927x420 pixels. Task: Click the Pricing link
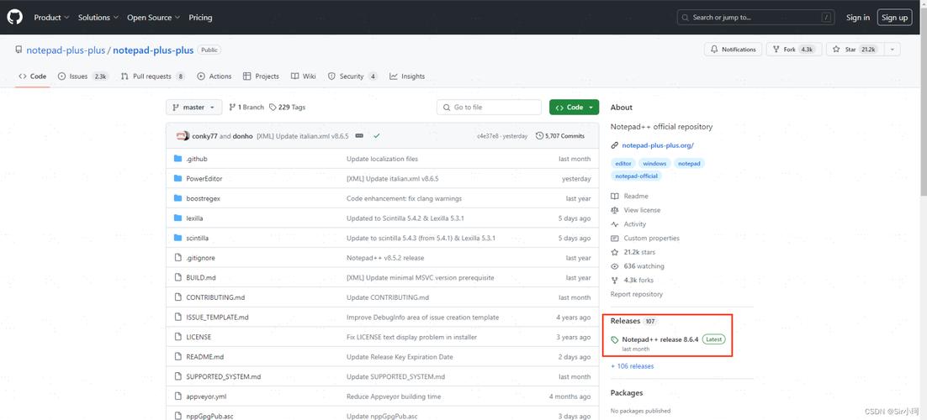click(x=200, y=18)
